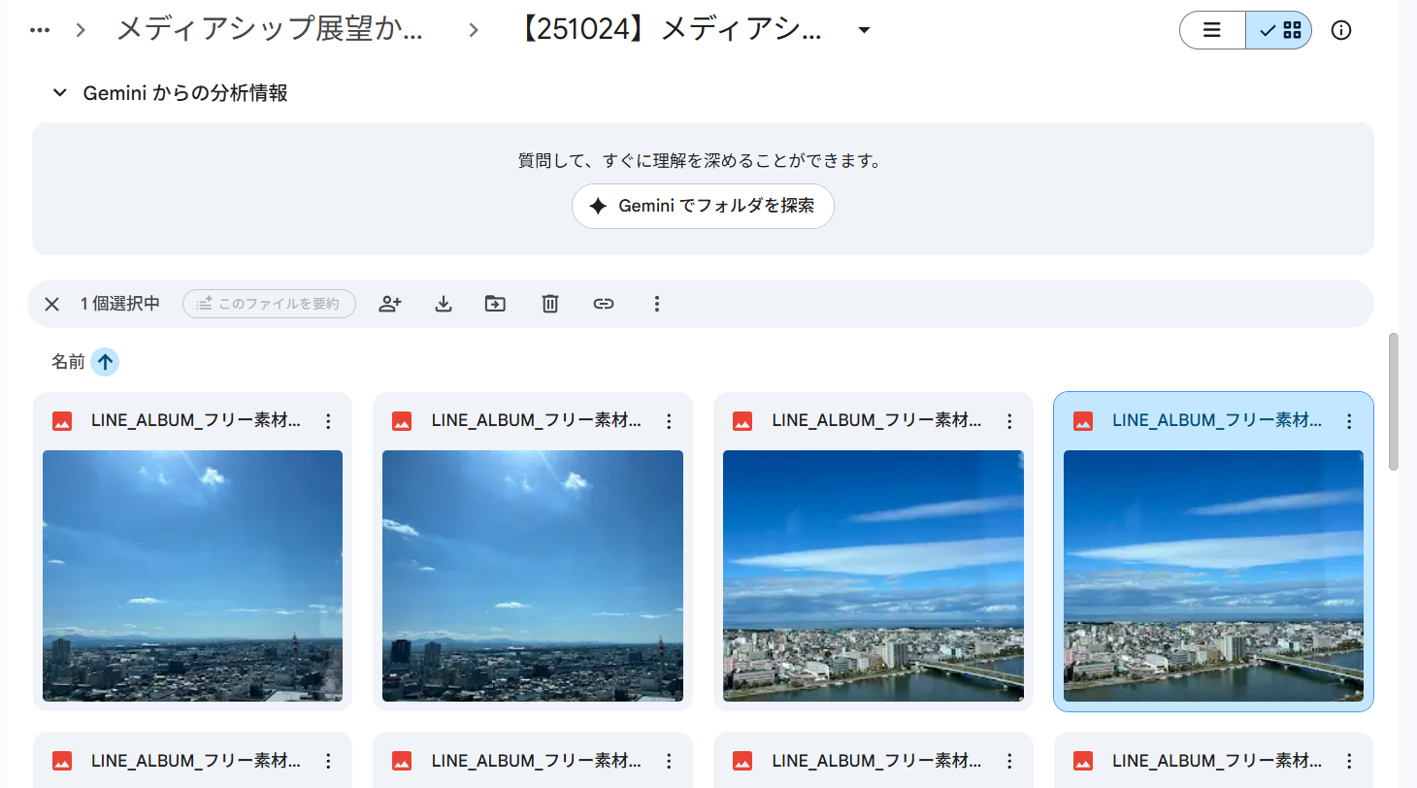Show hidden breadcrumb folders via ellipsis
Viewport: 1417px width, 788px height.
40,30
